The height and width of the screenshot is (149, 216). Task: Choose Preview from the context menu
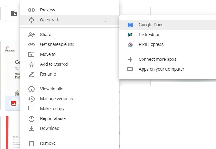(70, 10)
